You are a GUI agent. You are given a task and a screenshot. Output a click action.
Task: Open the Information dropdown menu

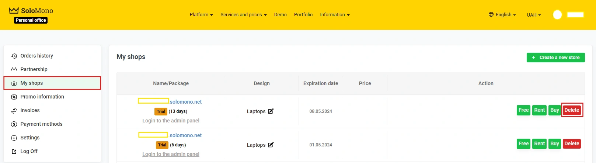335,15
